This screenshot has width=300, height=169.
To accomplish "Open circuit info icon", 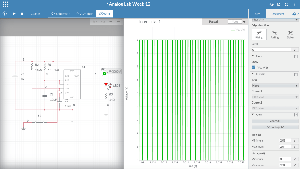I will click(x=5, y=14).
